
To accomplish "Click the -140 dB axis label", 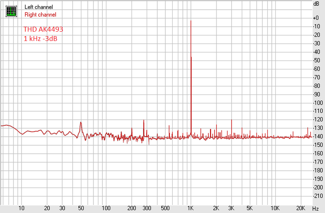I will click(318, 137).
